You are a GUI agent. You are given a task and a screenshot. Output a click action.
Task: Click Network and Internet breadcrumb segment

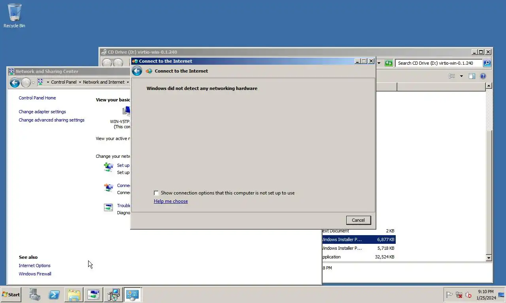[104, 82]
